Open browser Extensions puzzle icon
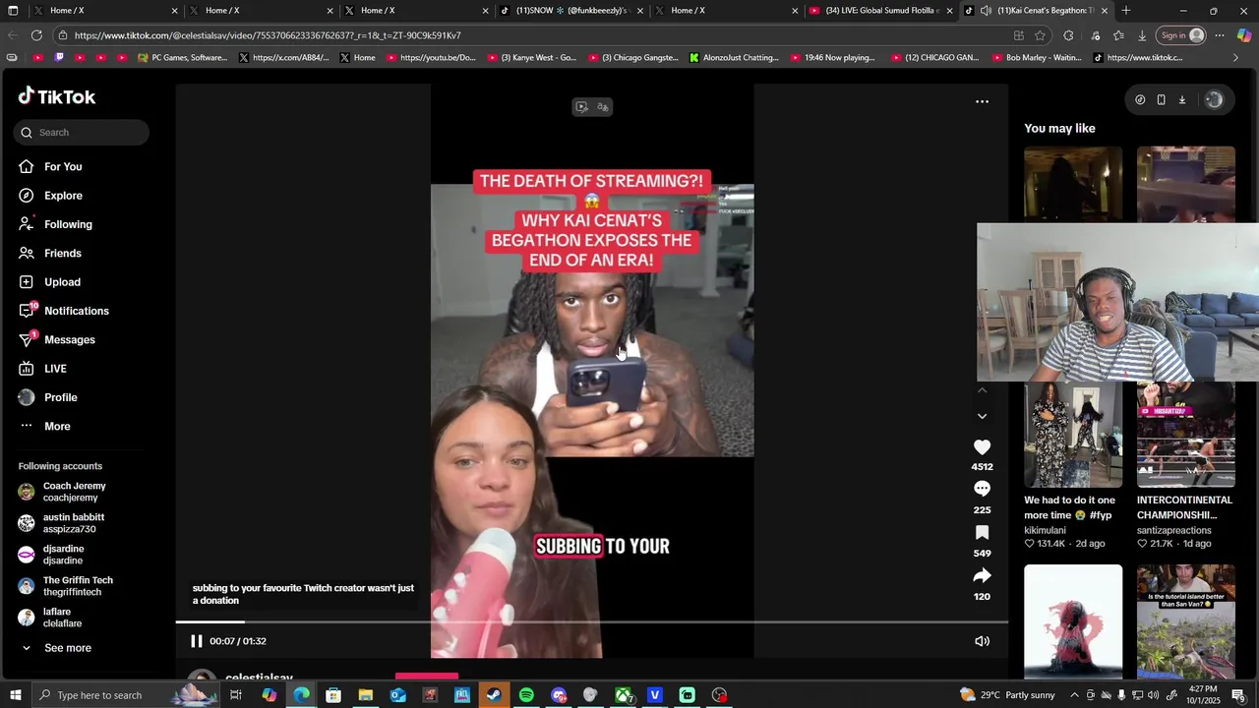Image resolution: width=1259 pixels, height=708 pixels. 1068,35
